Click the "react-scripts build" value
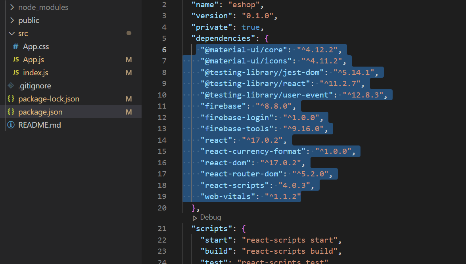Screen dimensions: 466x264 [x=290, y=251]
